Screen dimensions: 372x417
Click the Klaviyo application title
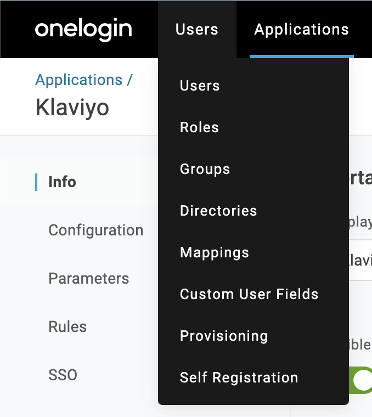click(72, 107)
